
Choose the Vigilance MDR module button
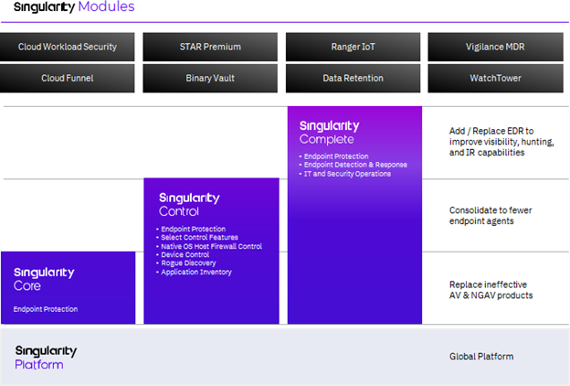coord(495,47)
